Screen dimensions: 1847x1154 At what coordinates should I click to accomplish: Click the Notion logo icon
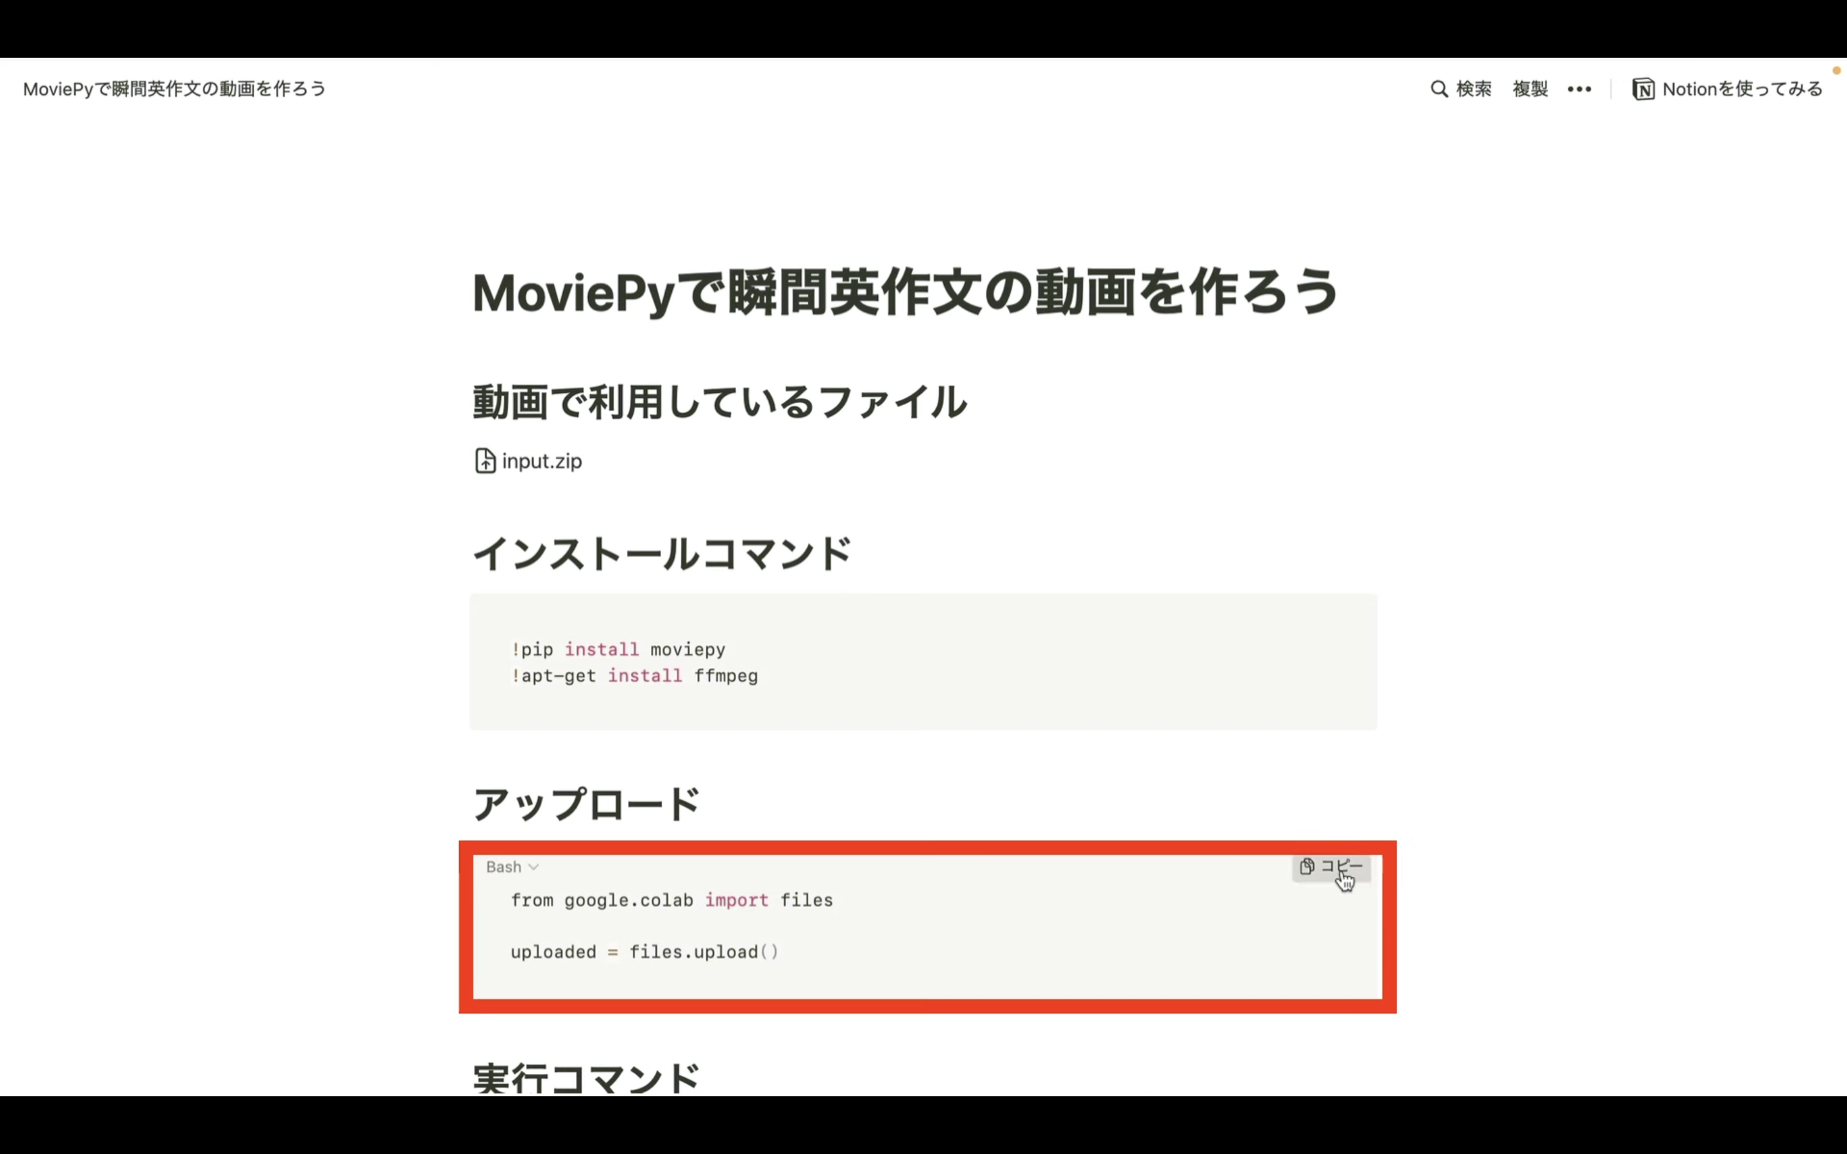click(x=1642, y=89)
